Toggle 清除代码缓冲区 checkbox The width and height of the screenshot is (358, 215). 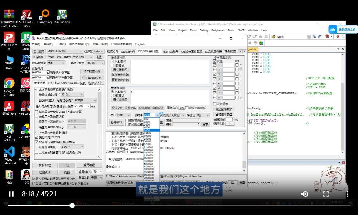(x=48, y=72)
